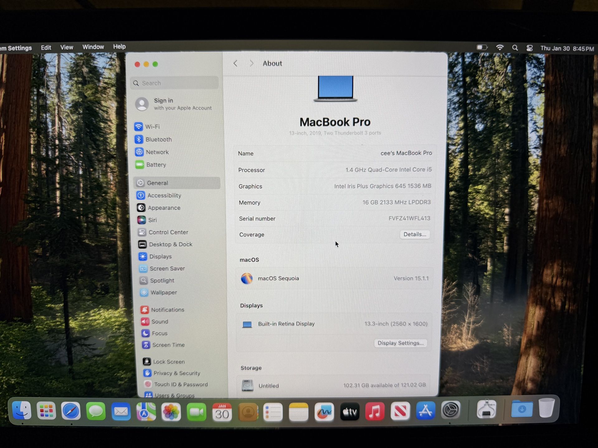598x448 pixels.
Task: Open Touch ID & Password settings
Action: 181,384
